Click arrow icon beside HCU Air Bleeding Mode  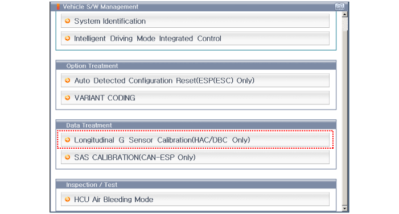pos(67,199)
